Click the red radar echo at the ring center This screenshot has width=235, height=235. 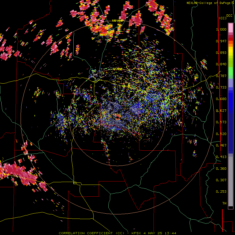[x=118, y=116]
